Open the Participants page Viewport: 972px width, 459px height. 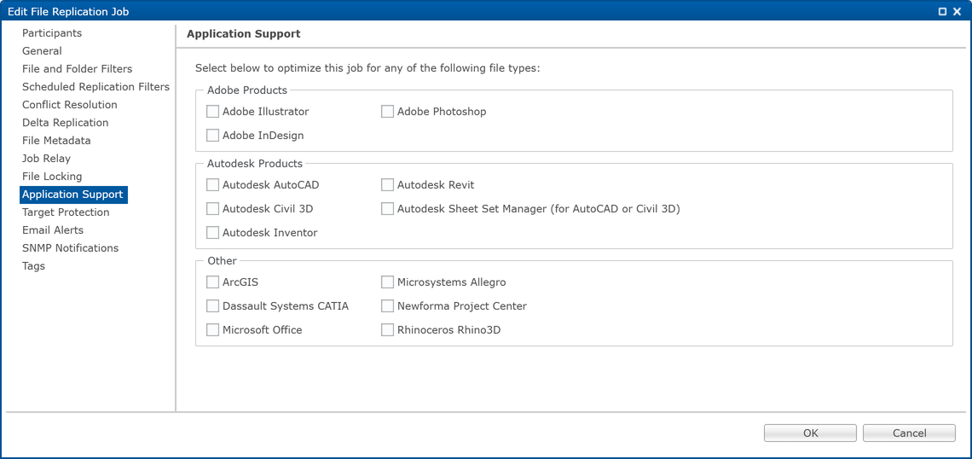tap(52, 33)
